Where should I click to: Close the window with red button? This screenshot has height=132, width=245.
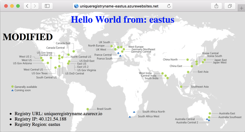click(6, 6)
